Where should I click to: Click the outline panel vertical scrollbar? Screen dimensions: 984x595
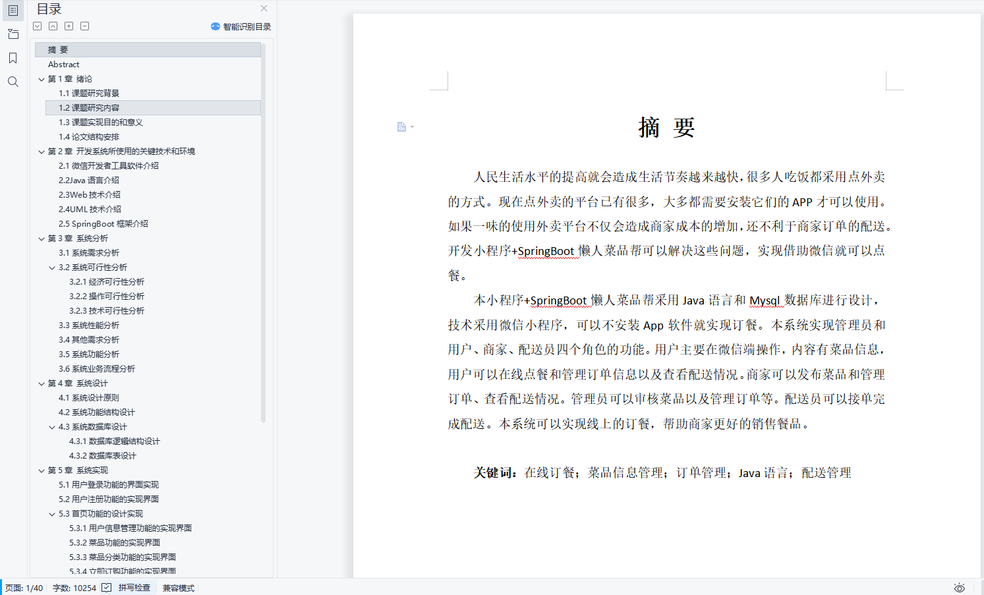click(x=264, y=234)
